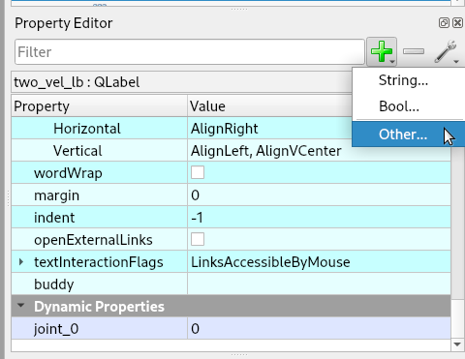
Task: Toggle the wordWrap checkbox
Action: pyautogui.click(x=198, y=172)
